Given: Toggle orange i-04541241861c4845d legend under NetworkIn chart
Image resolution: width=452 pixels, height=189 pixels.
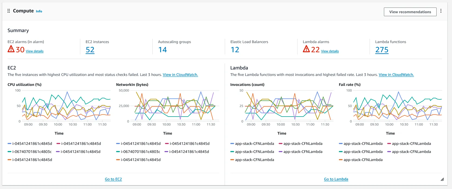Looking at the screenshot, I should tap(138, 160).
